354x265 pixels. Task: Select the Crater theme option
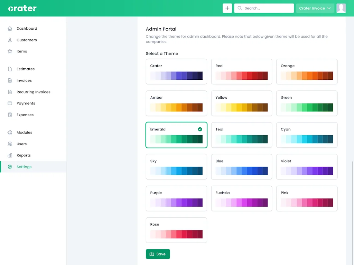coord(176,71)
